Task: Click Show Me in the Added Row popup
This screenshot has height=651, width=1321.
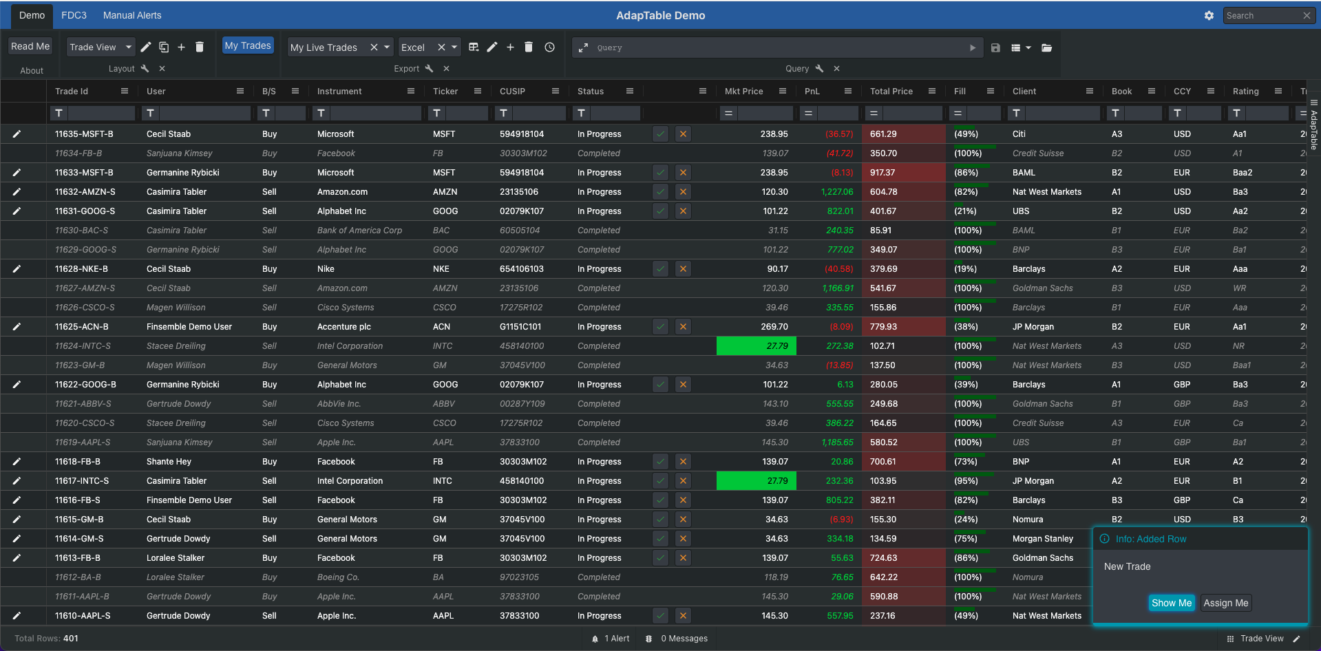Action: pyautogui.click(x=1171, y=602)
